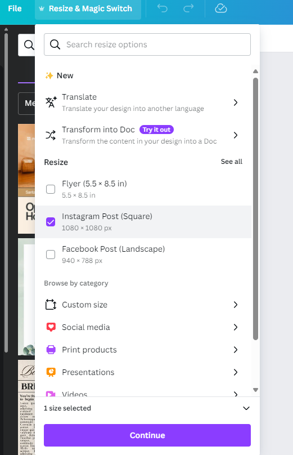This screenshot has height=455, width=293.
Task: Click the Instagram Post (Square) label text
Action: click(107, 216)
